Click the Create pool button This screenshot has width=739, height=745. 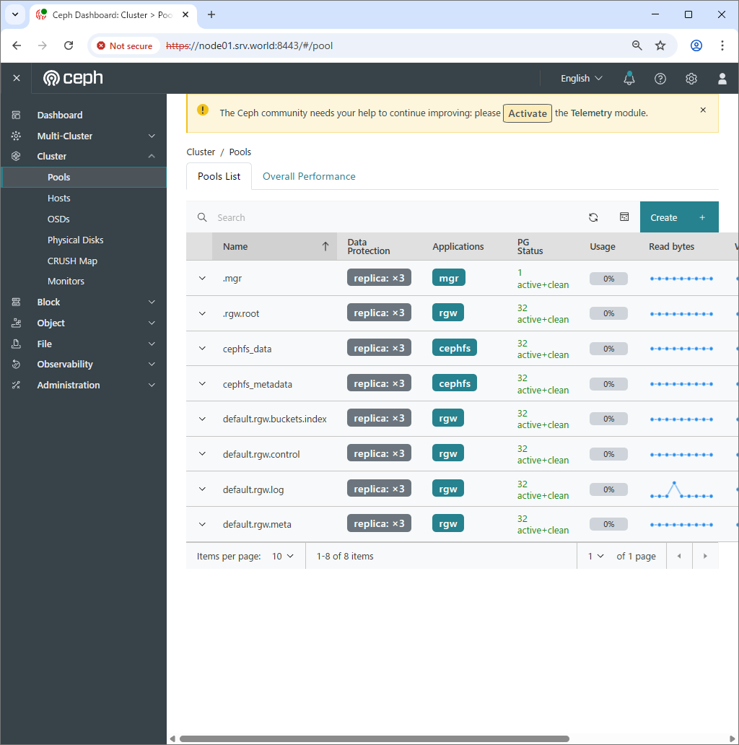coord(678,217)
